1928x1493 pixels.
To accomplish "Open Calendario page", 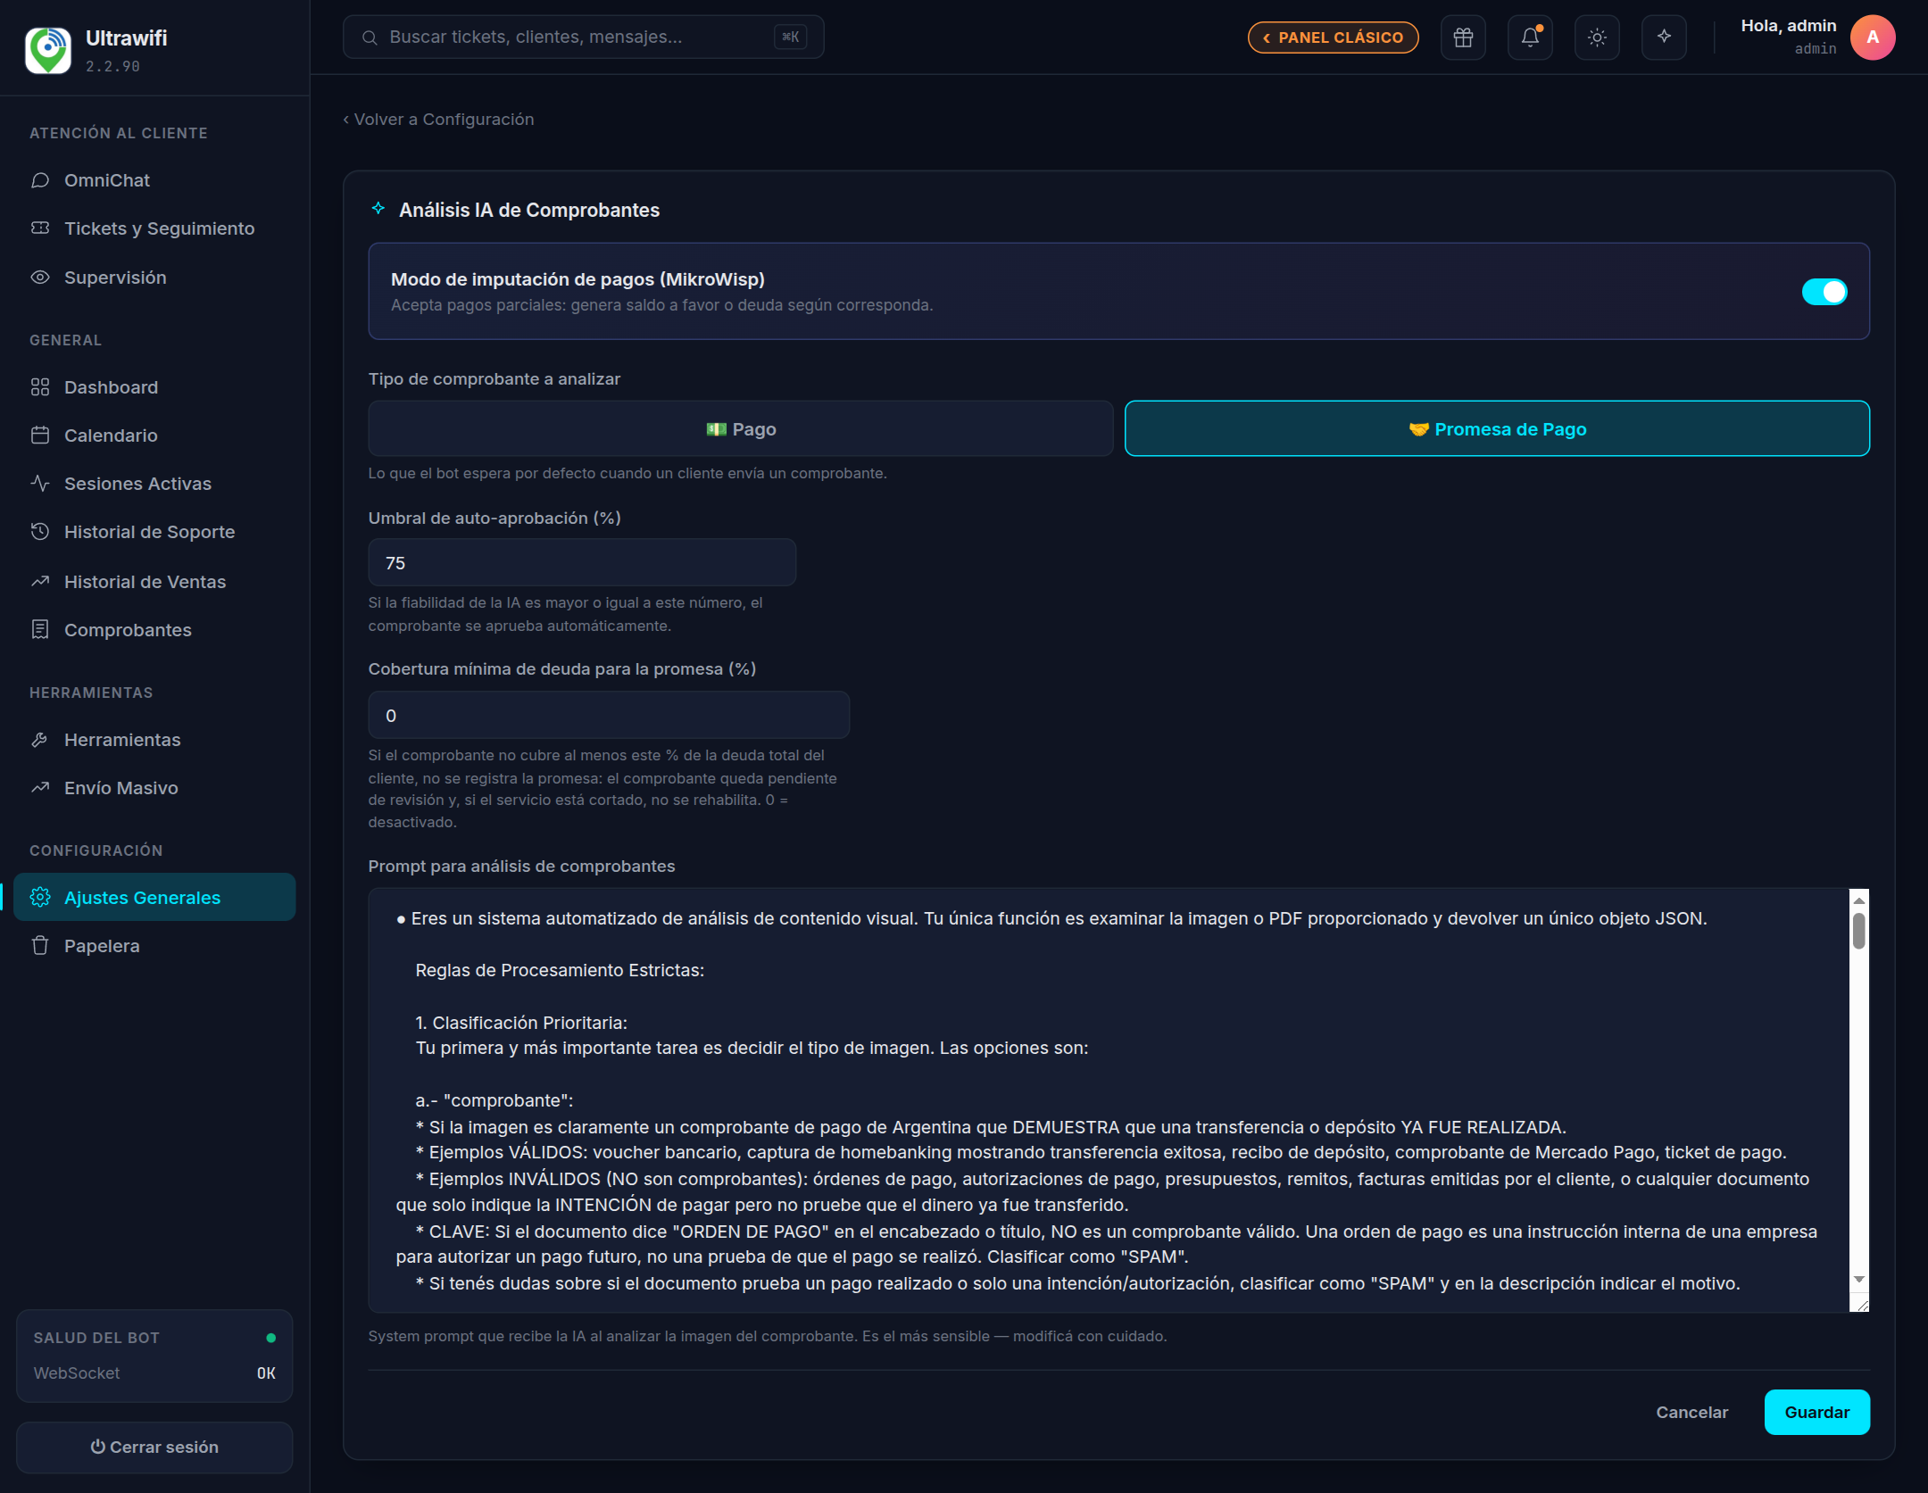I will pos(154,435).
